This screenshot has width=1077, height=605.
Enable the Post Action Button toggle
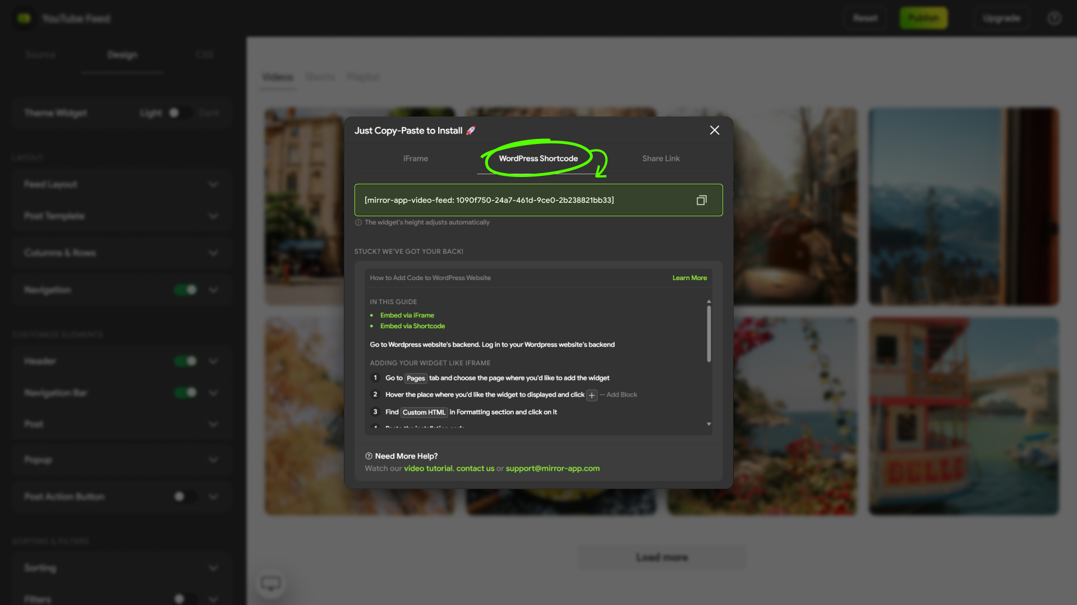tap(185, 496)
